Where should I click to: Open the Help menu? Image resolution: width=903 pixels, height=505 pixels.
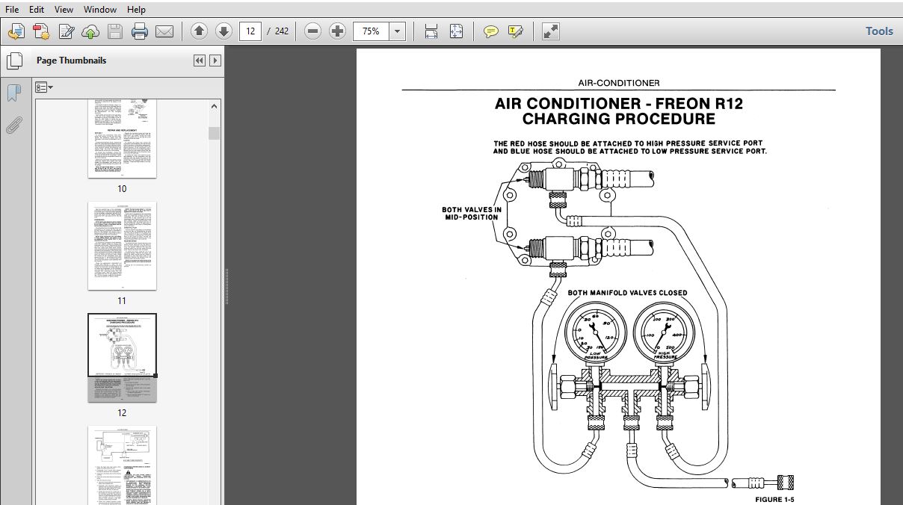[136, 10]
